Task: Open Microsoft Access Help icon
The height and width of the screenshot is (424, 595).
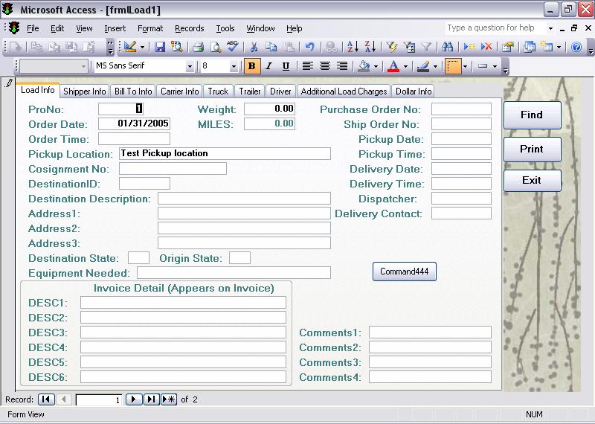Action: 576,47
